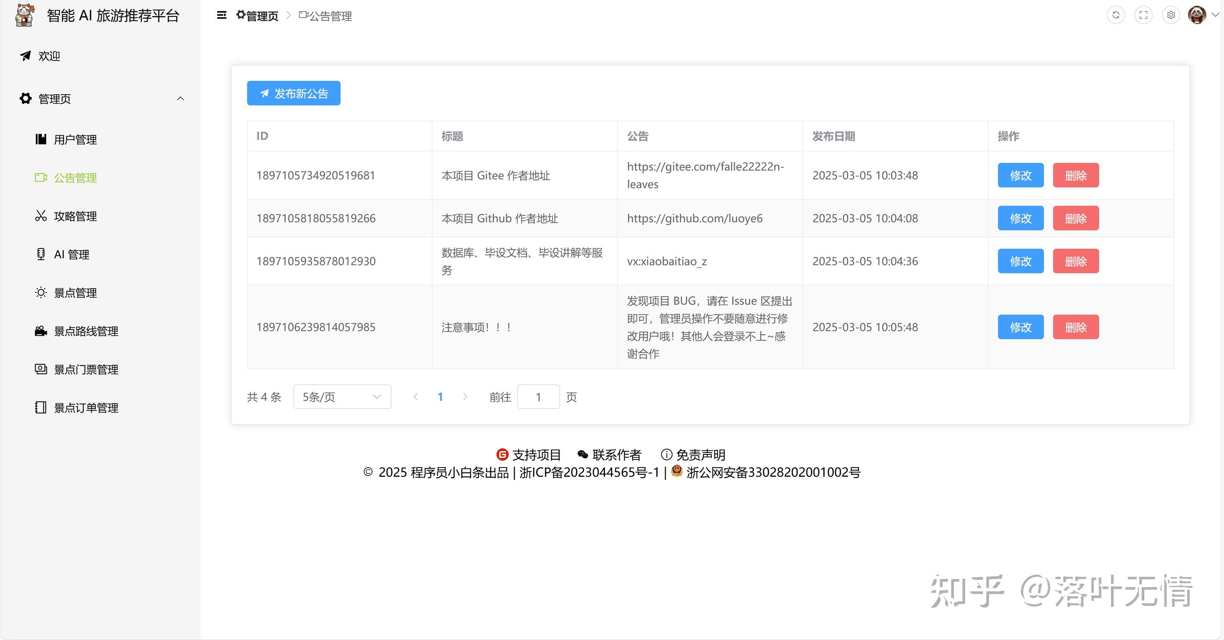The height and width of the screenshot is (640, 1224).
Task: Delete the 注意事项 announcement
Action: [1076, 327]
